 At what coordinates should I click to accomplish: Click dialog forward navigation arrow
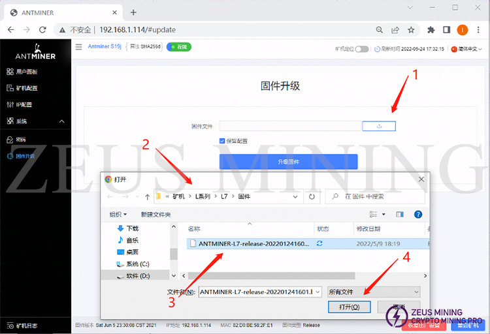[x=125, y=196]
